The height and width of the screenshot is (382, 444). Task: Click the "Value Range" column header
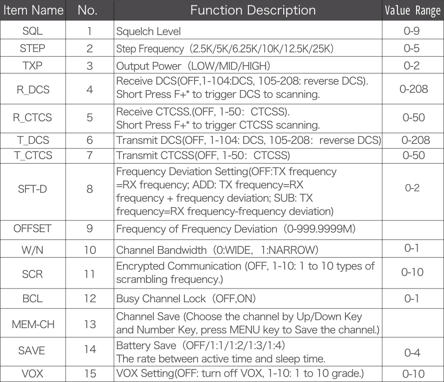tap(413, 10)
